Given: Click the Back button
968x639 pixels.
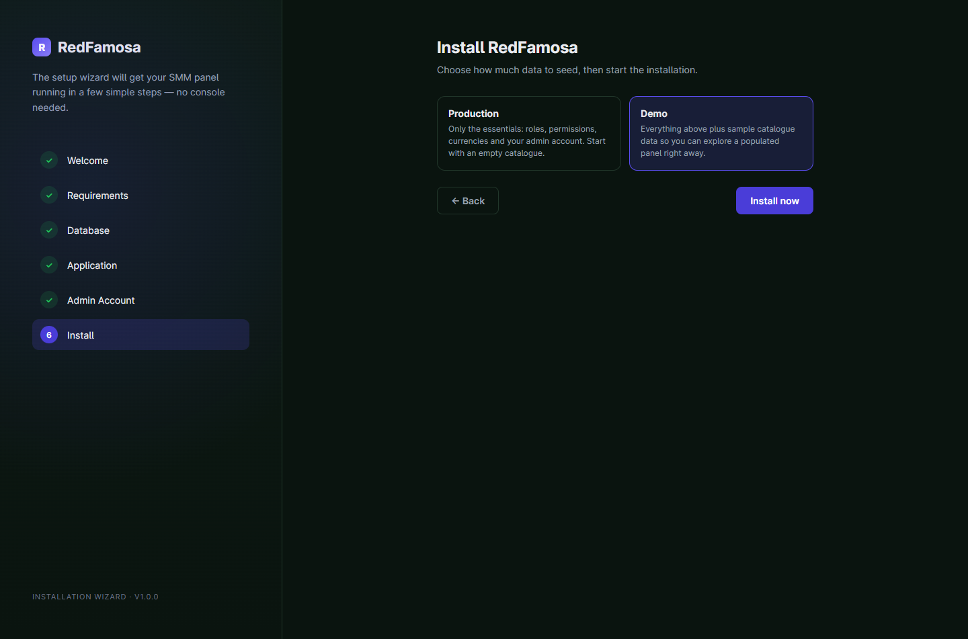Looking at the screenshot, I should (468, 201).
